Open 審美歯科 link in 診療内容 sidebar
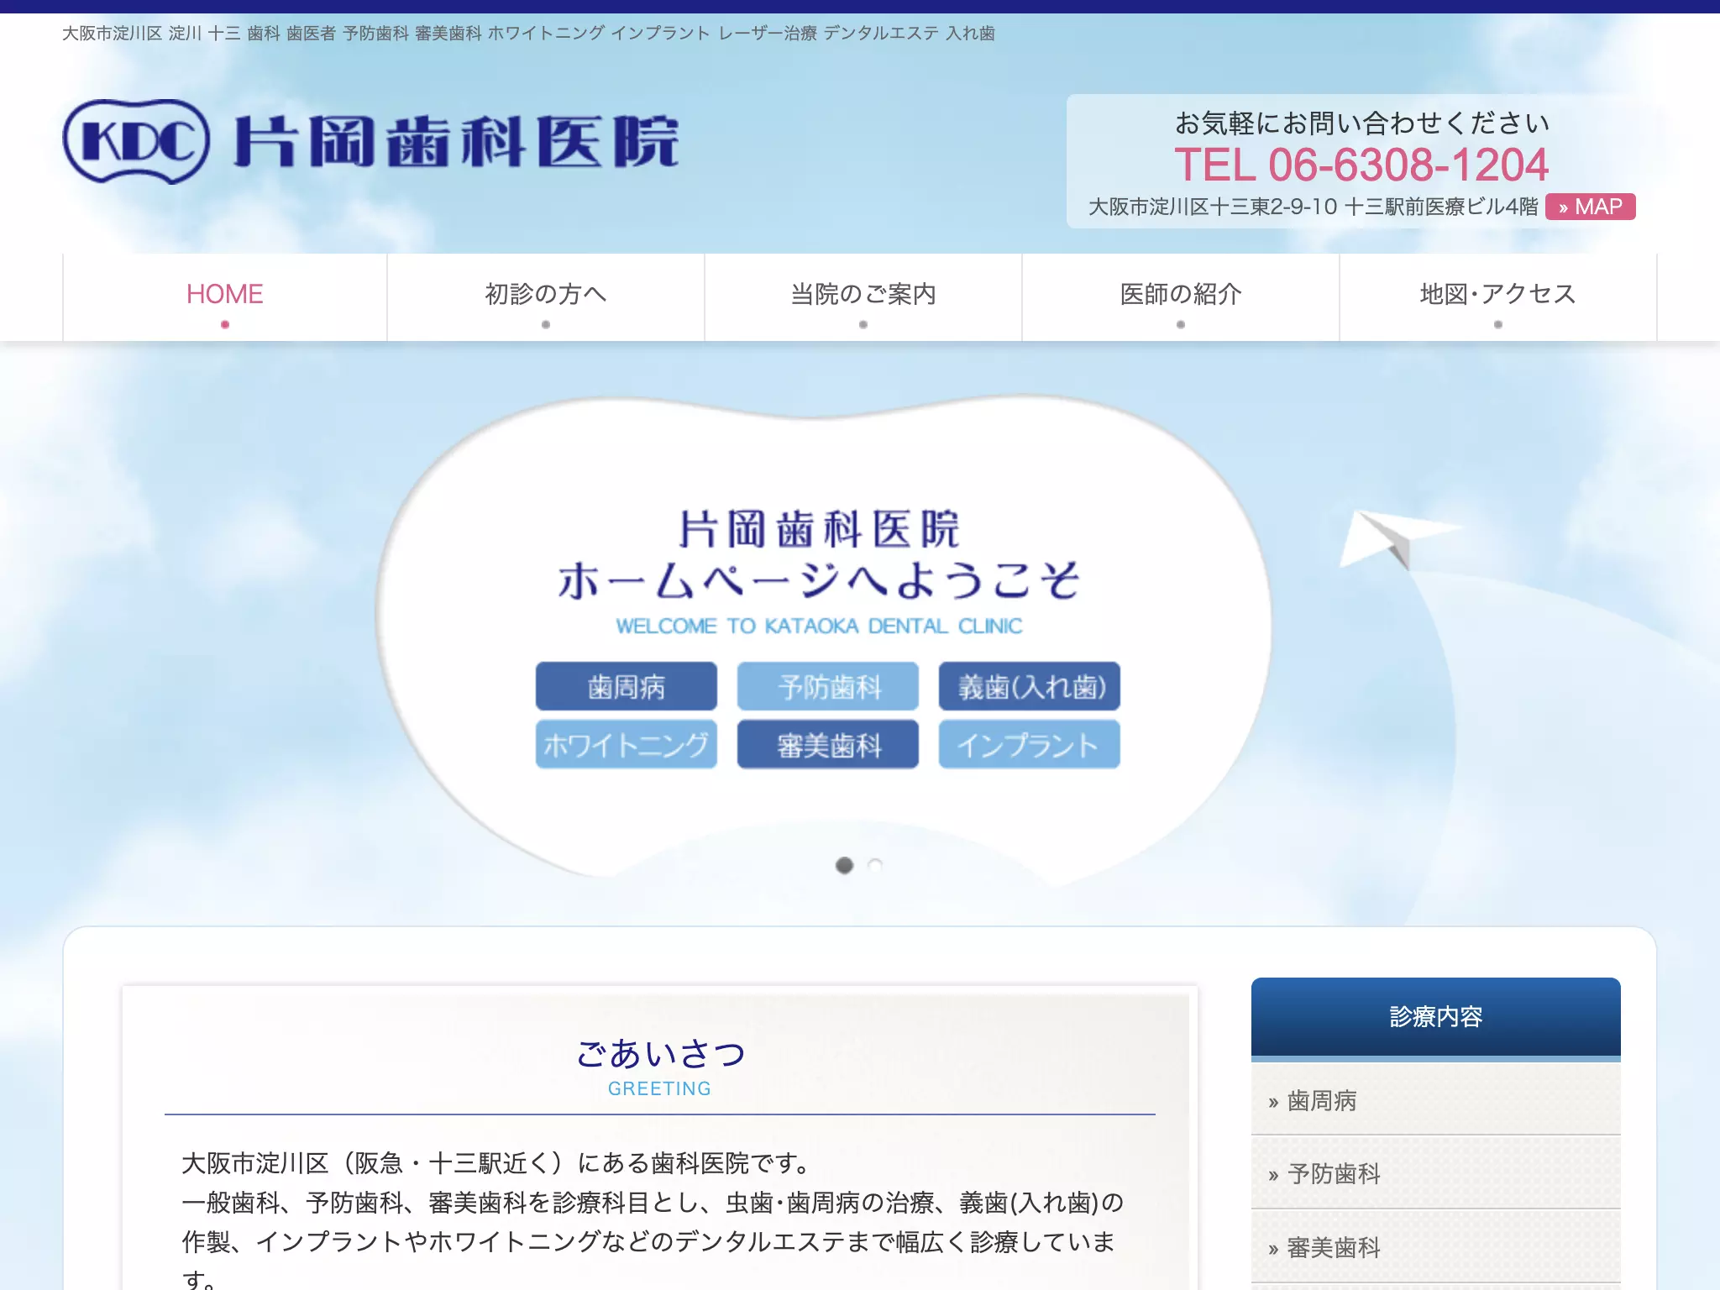Image resolution: width=1720 pixels, height=1290 pixels. [x=1436, y=1247]
